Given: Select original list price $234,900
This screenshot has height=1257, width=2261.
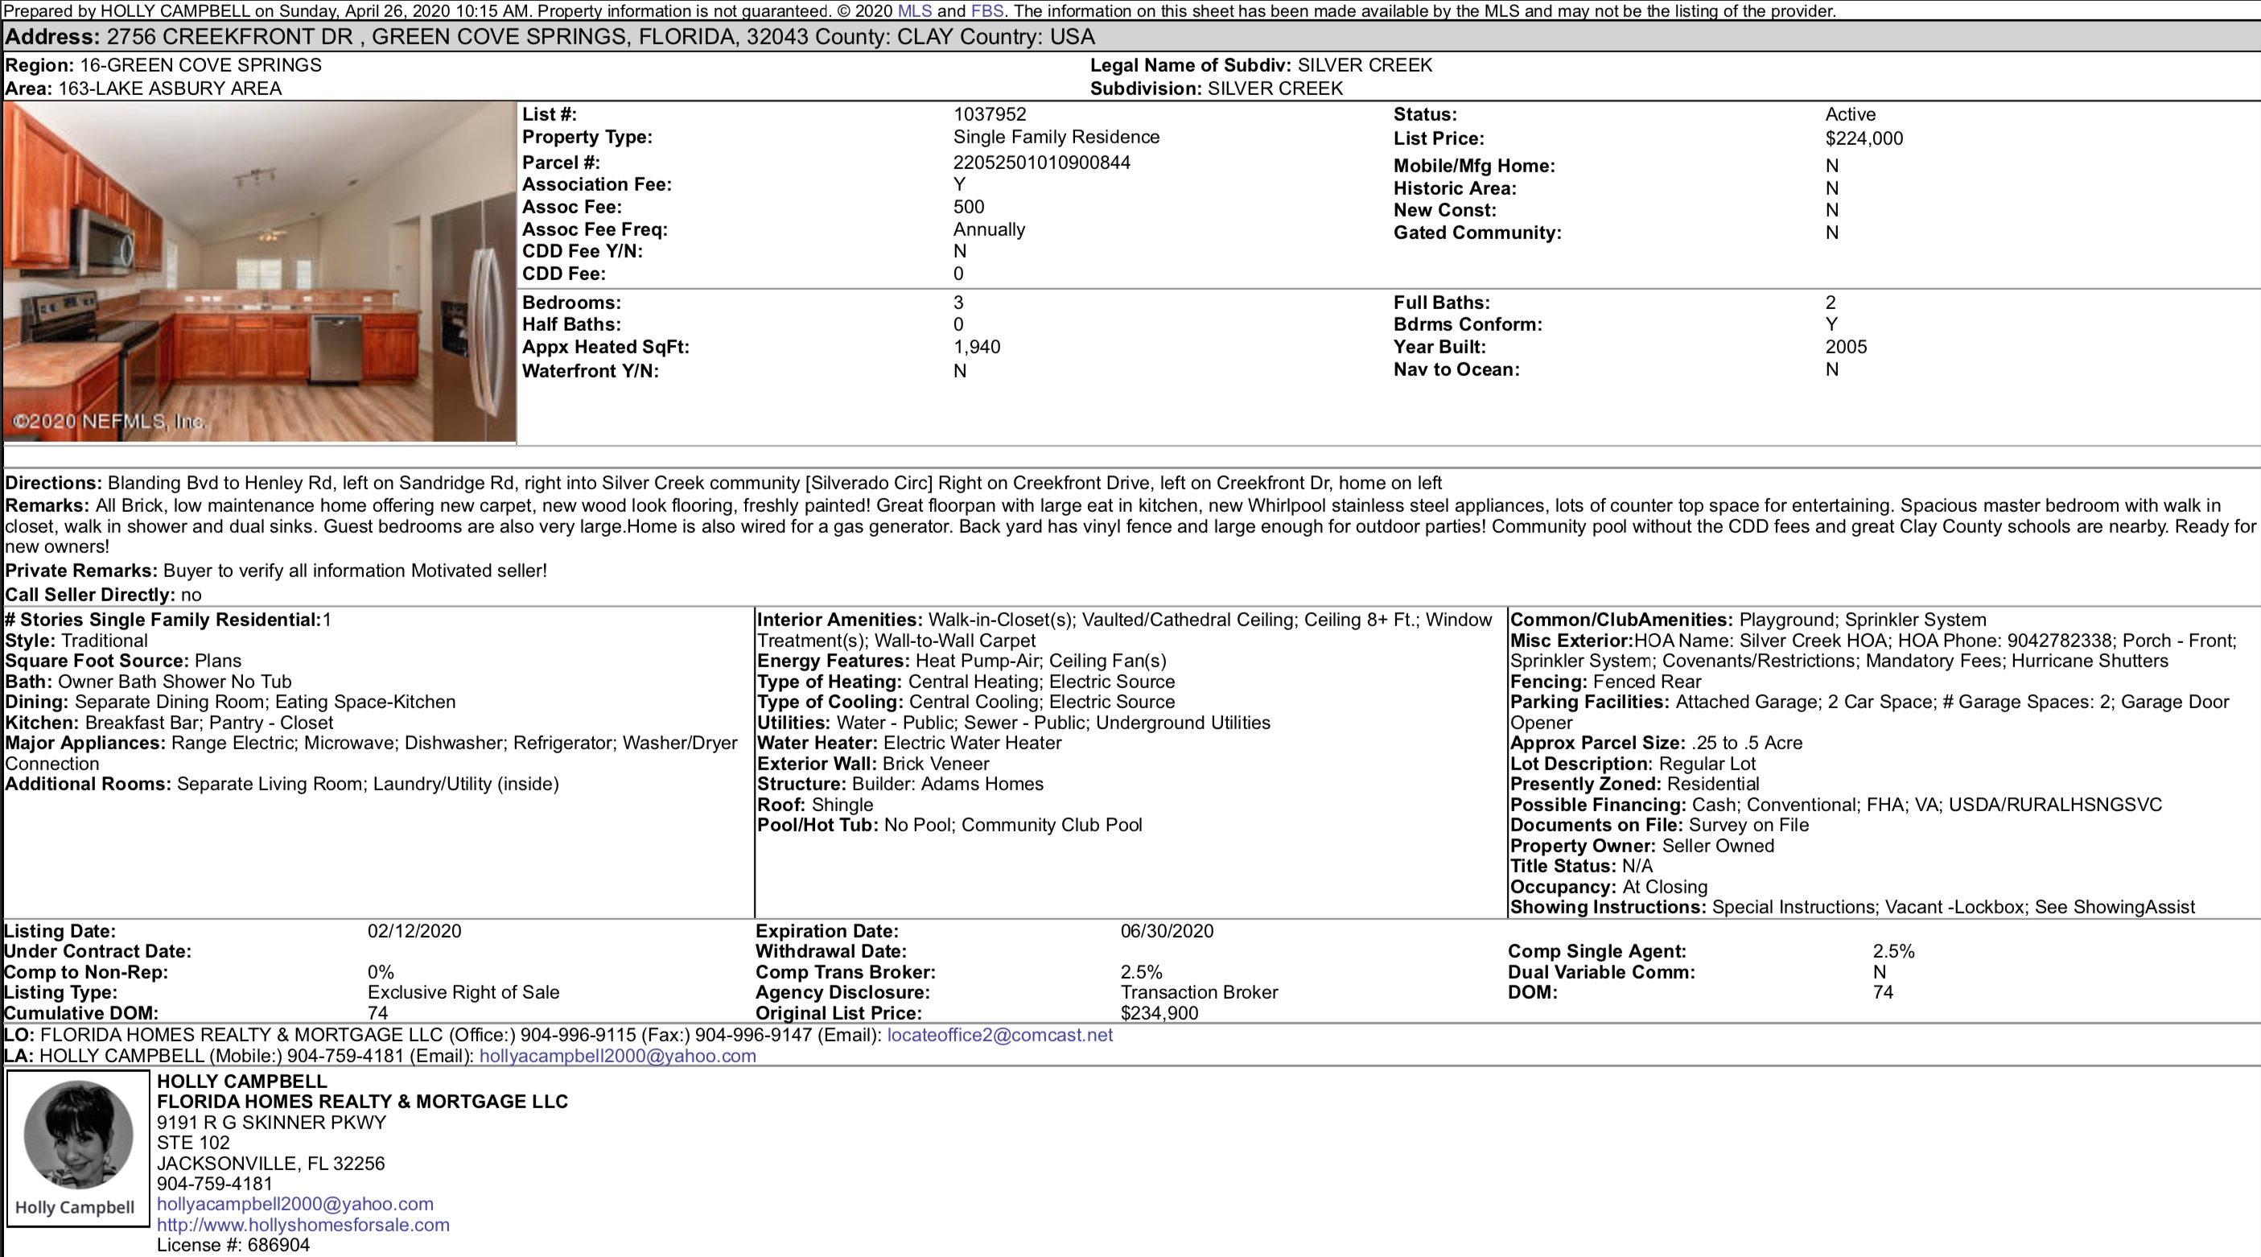Looking at the screenshot, I should 1159,1014.
